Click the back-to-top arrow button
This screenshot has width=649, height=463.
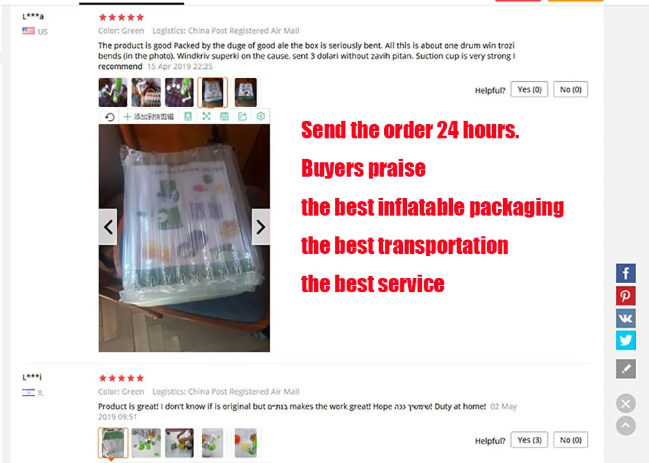pos(626,426)
